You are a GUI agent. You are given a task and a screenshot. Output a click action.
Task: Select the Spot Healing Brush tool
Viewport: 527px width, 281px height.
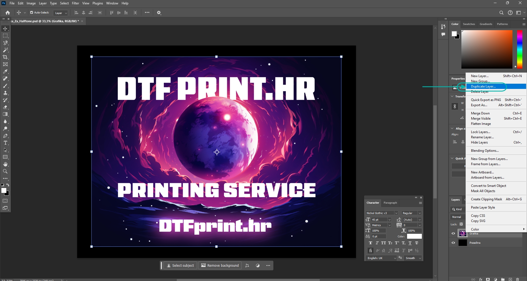pos(5,78)
